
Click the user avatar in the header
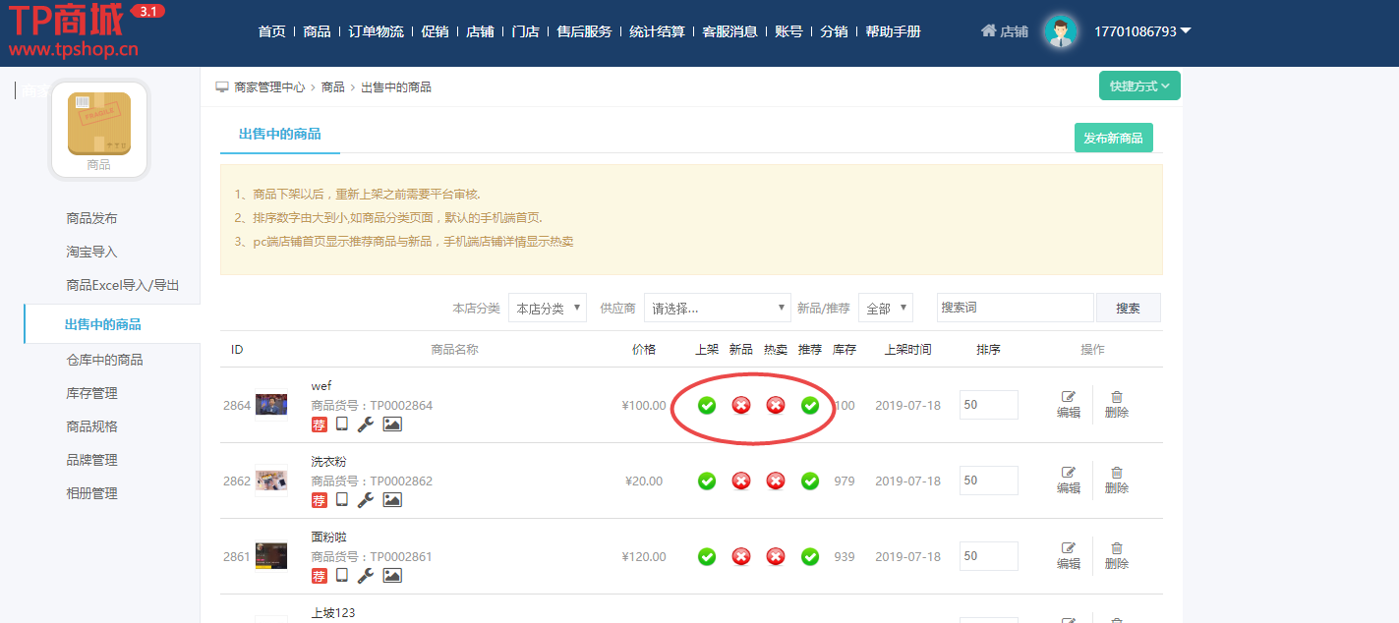tap(1060, 31)
